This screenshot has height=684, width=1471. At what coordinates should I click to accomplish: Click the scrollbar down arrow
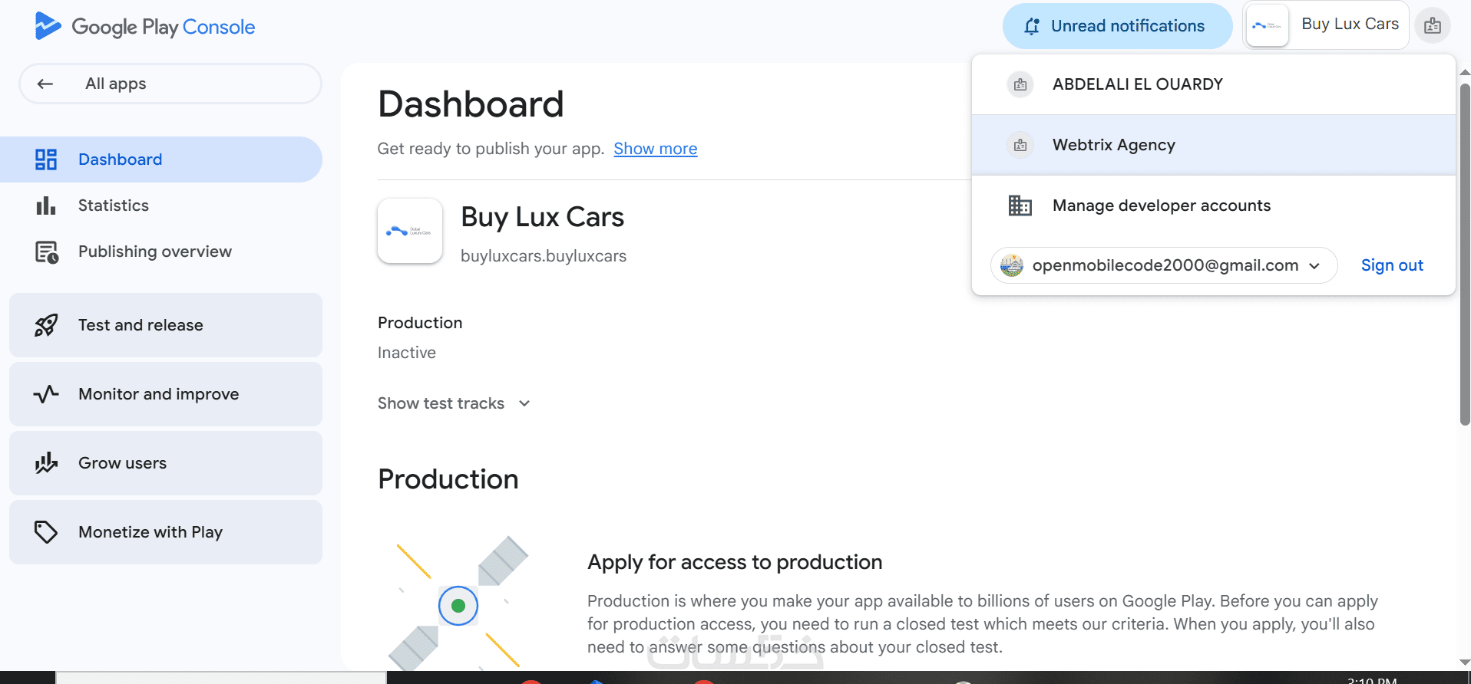coord(1465,663)
